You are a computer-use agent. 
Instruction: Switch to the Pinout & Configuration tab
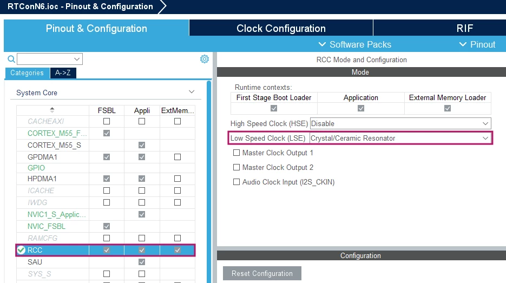[x=96, y=28]
